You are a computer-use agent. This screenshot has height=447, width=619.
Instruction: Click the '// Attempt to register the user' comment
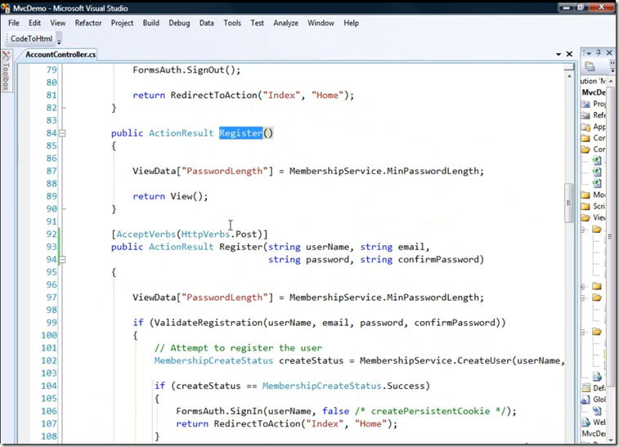click(238, 348)
